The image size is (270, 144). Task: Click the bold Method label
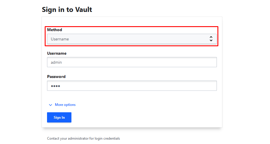pos(55,30)
